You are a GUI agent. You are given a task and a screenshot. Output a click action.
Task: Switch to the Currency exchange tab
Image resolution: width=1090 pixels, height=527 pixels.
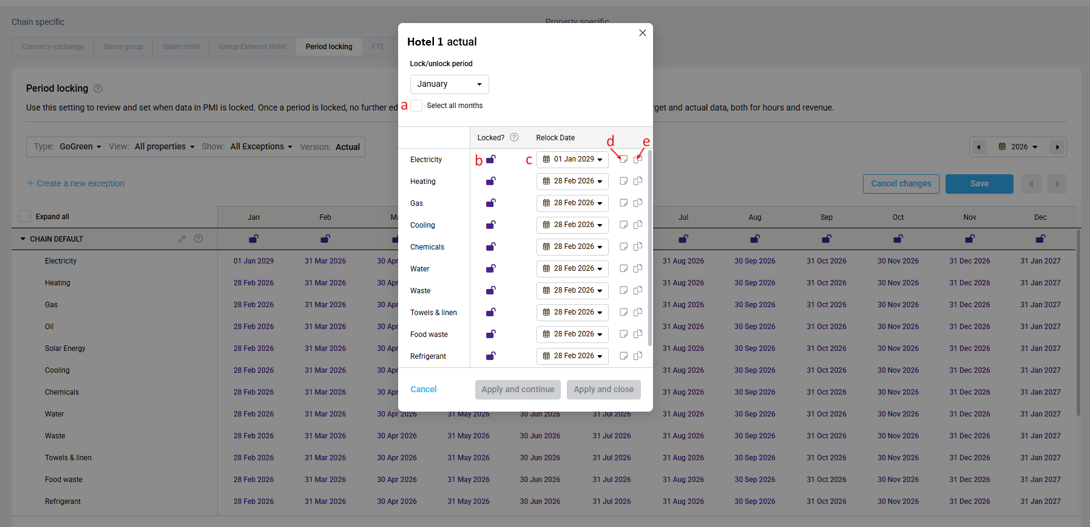[x=53, y=47]
